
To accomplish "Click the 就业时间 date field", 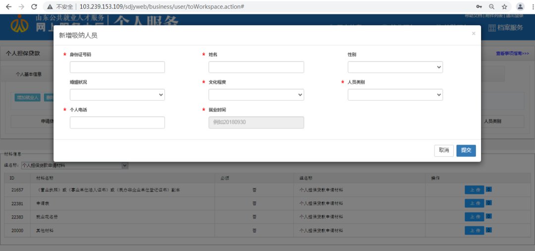I will click(256, 123).
